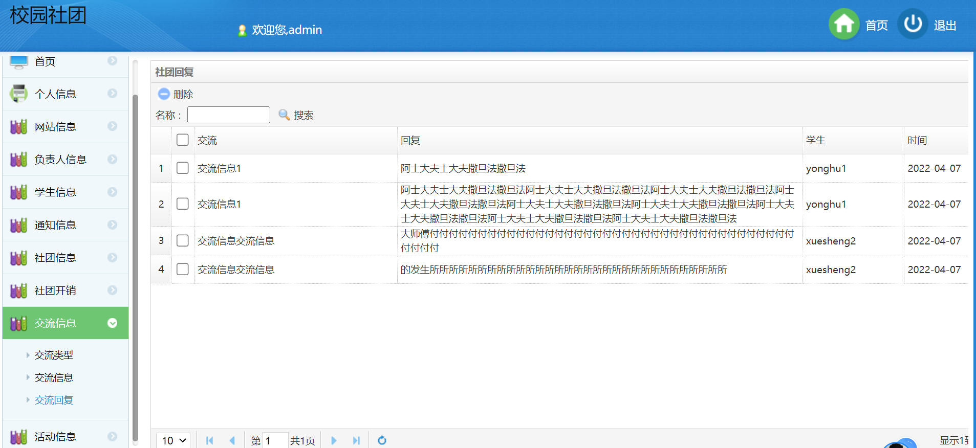This screenshot has width=976, height=448.
Task: Expand the 网站信息 sidebar arrow
Action: pyautogui.click(x=113, y=126)
